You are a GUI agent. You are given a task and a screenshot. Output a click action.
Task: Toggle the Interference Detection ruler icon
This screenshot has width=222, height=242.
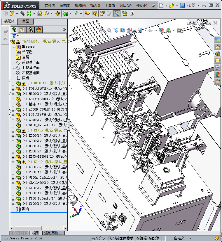pyautogui.click(x=117, y=14)
